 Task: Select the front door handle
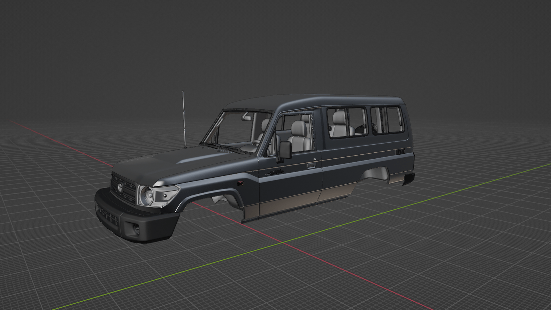311,165
